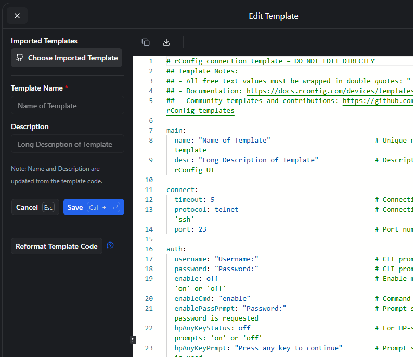Click line number 1 in gutter
This screenshot has width=413, height=357.
pyautogui.click(x=151, y=61)
